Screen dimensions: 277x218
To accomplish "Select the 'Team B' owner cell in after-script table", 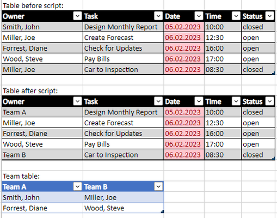I will 42,155.
